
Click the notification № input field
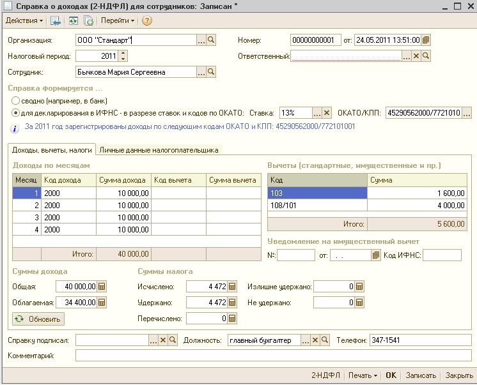pos(295,255)
